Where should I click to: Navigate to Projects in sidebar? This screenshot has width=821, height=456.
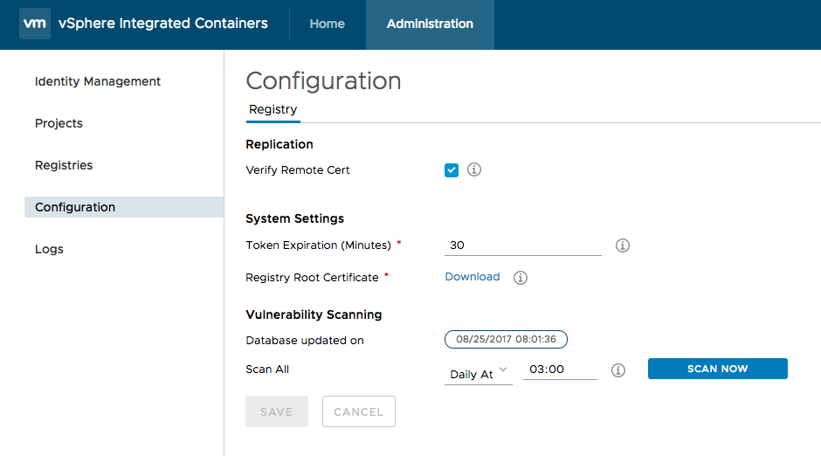[59, 123]
